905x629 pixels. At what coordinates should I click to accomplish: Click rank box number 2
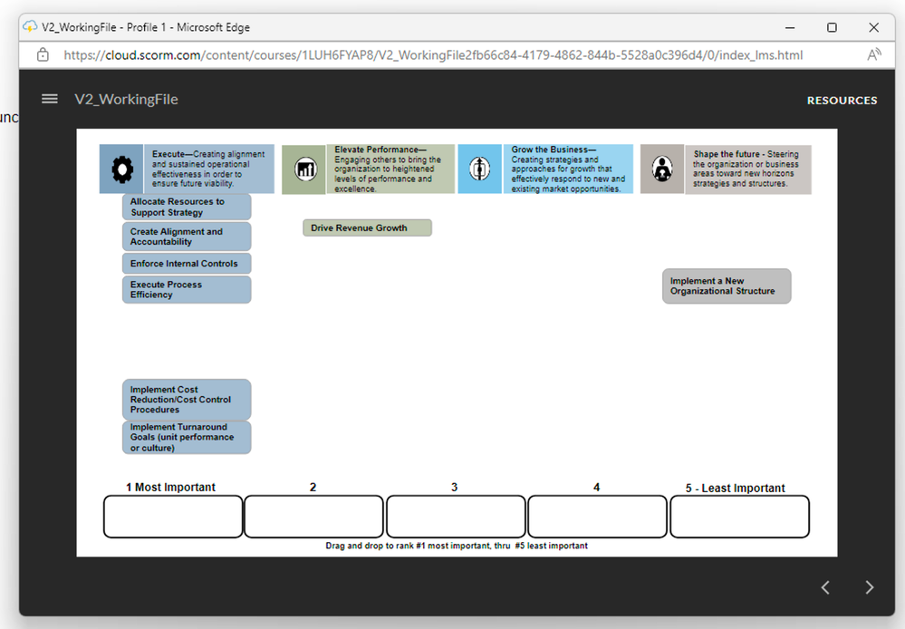click(x=314, y=517)
